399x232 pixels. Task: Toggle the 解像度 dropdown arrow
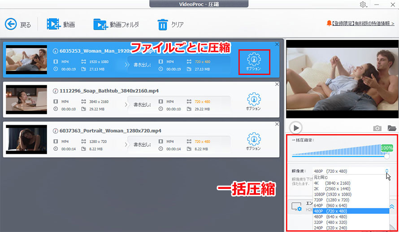click(x=387, y=171)
